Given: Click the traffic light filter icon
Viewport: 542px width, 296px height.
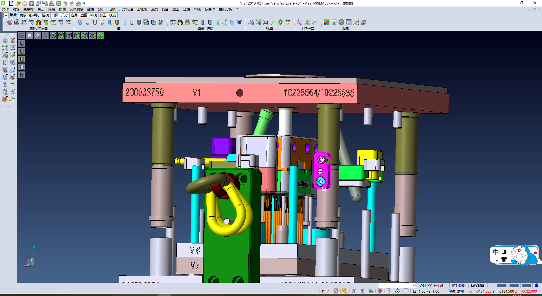Looking at the screenshot, I should 38,22.
